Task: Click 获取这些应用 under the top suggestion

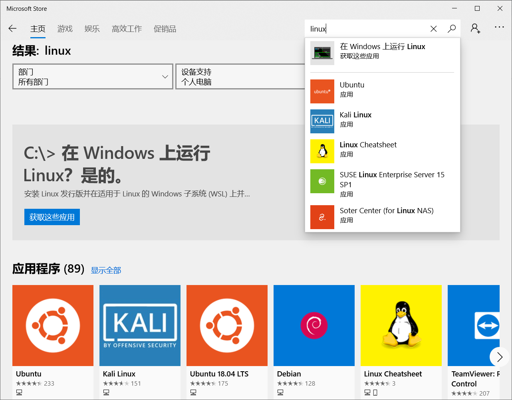Action: click(x=359, y=56)
